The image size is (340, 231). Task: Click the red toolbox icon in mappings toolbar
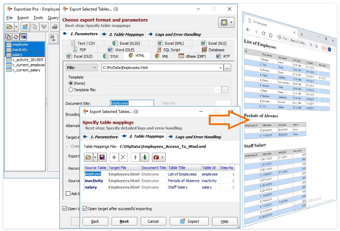click(157, 157)
